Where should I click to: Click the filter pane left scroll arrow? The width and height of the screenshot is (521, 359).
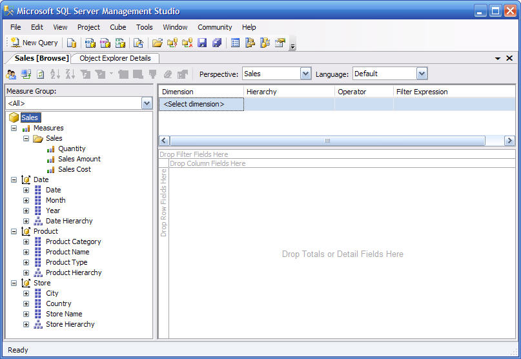(x=165, y=141)
